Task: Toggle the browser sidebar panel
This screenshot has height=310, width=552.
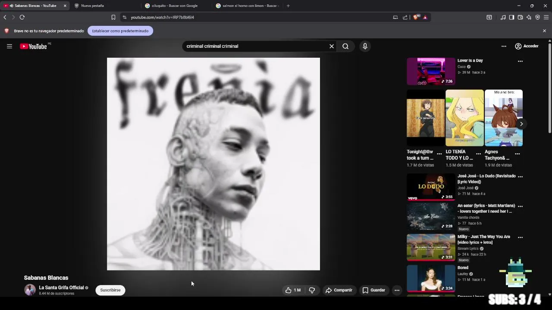Action: click(x=511, y=17)
